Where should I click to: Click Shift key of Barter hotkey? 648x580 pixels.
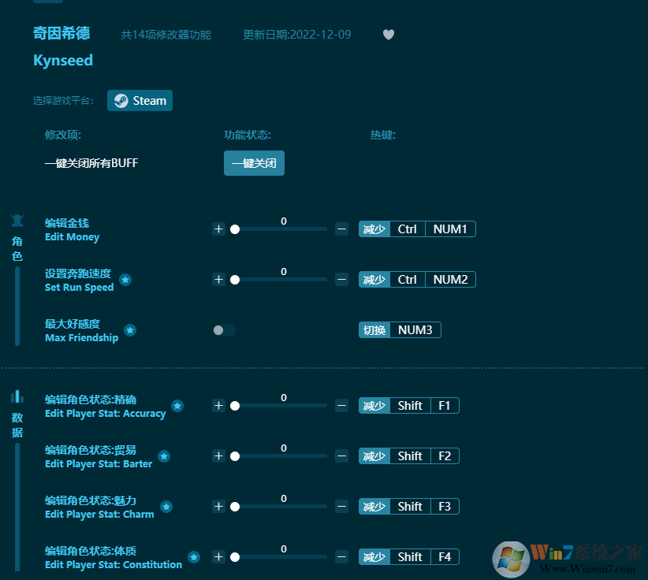tap(410, 455)
